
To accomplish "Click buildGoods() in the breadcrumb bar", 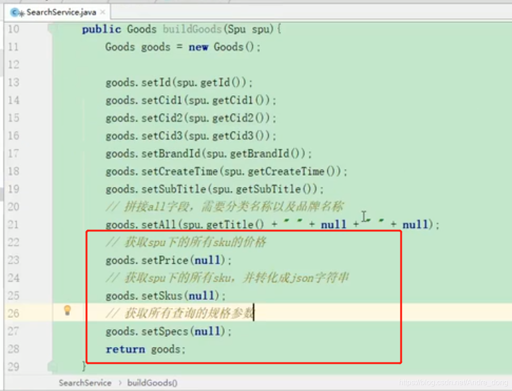I will [x=152, y=383].
